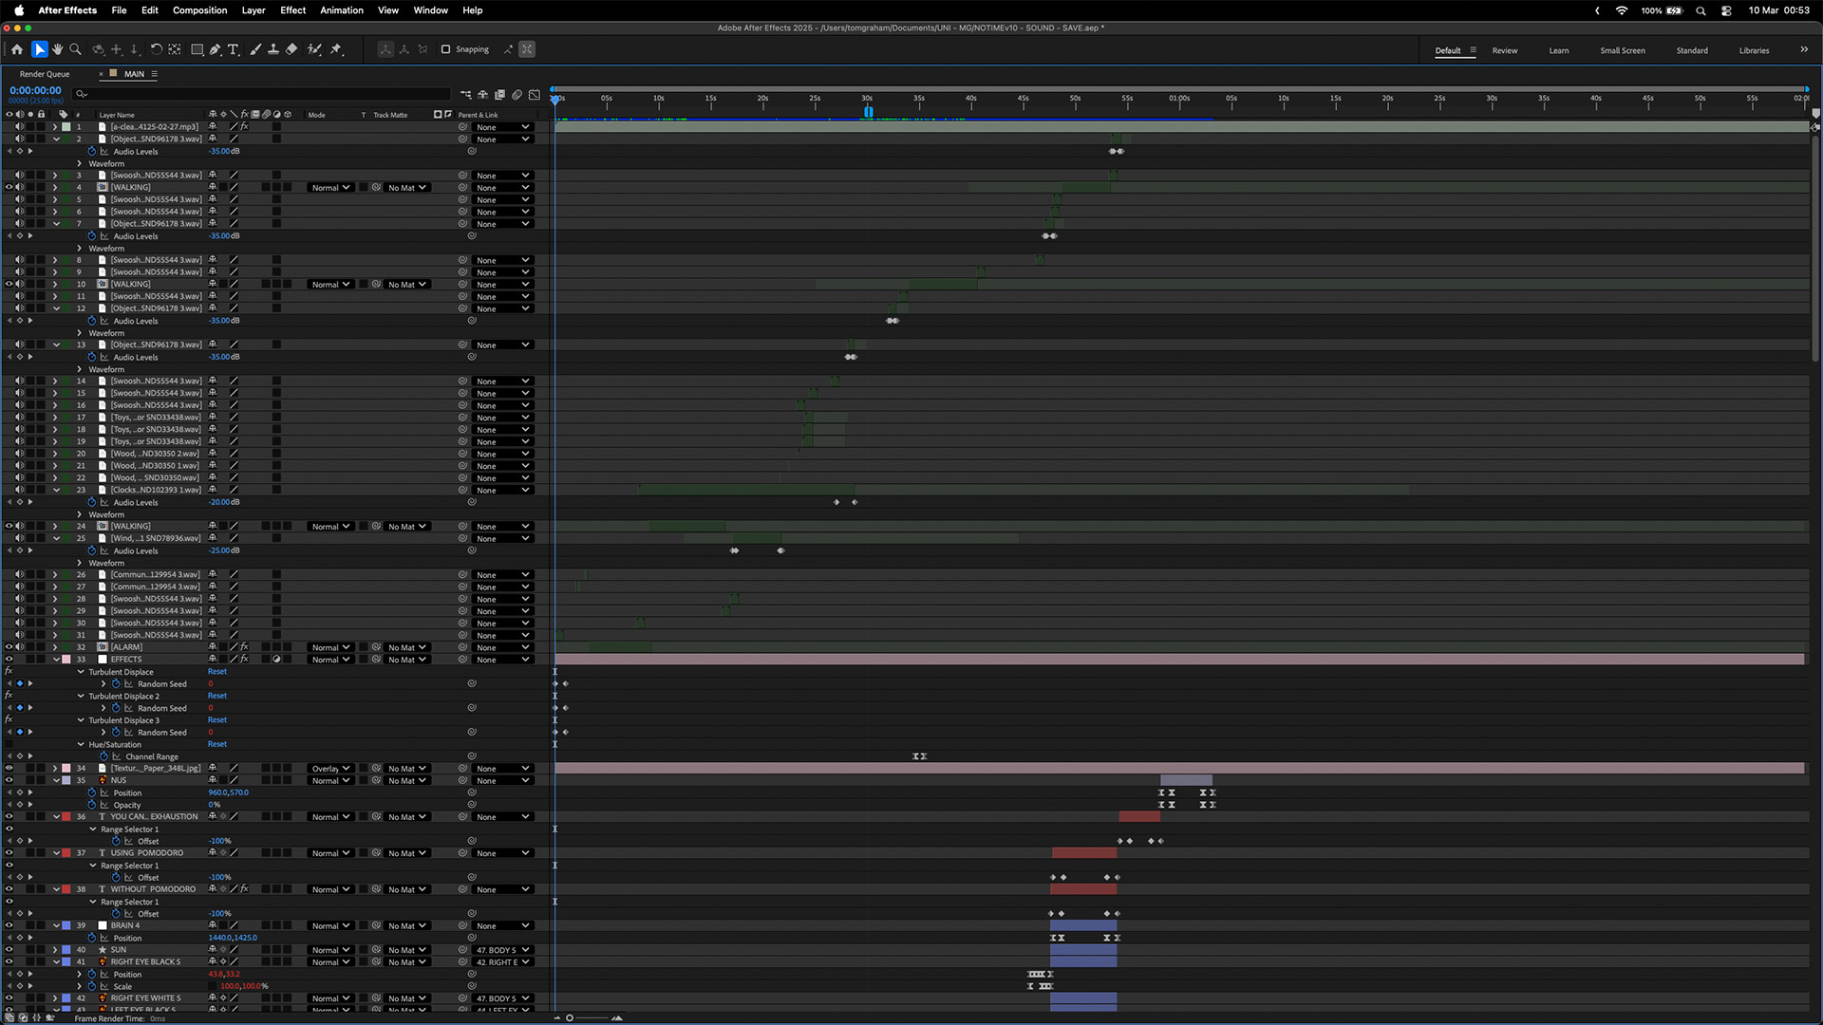Click label color swatch of EFFECTS layer
The image size is (1823, 1025).
[x=66, y=660]
